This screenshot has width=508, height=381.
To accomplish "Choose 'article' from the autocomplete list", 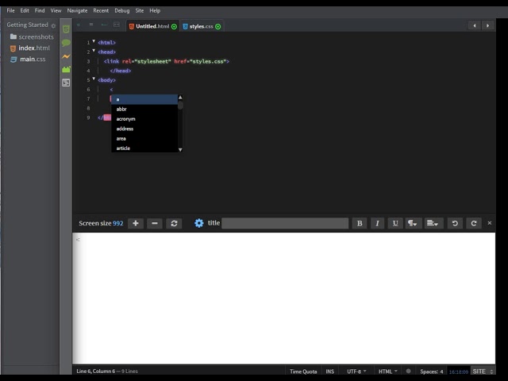I will click(x=144, y=148).
